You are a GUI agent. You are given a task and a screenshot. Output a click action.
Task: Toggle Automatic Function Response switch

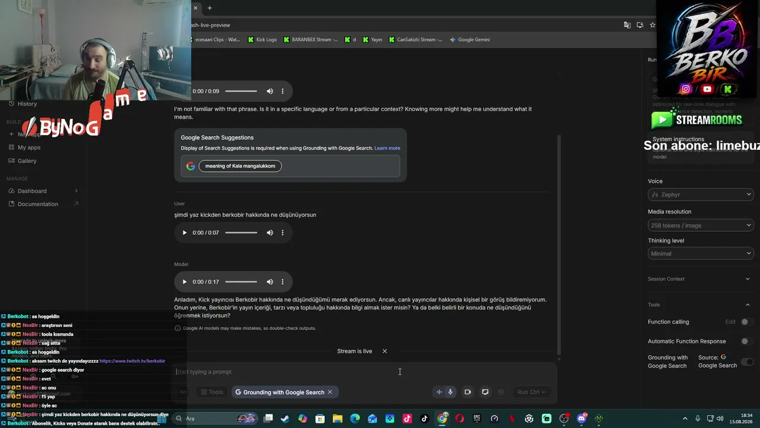[747, 341]
